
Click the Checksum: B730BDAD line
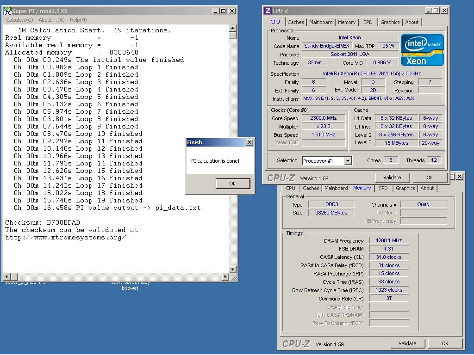tap(42, 222)
